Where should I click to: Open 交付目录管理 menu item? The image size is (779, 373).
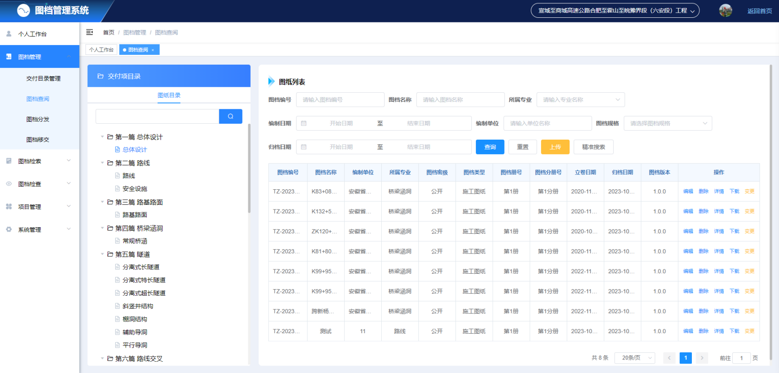tap(44, 78)
